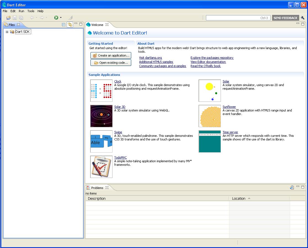Open preferences via the wrench icon
Screen dimensions: 308x248
pyautogui.click(x=303, y=18)
